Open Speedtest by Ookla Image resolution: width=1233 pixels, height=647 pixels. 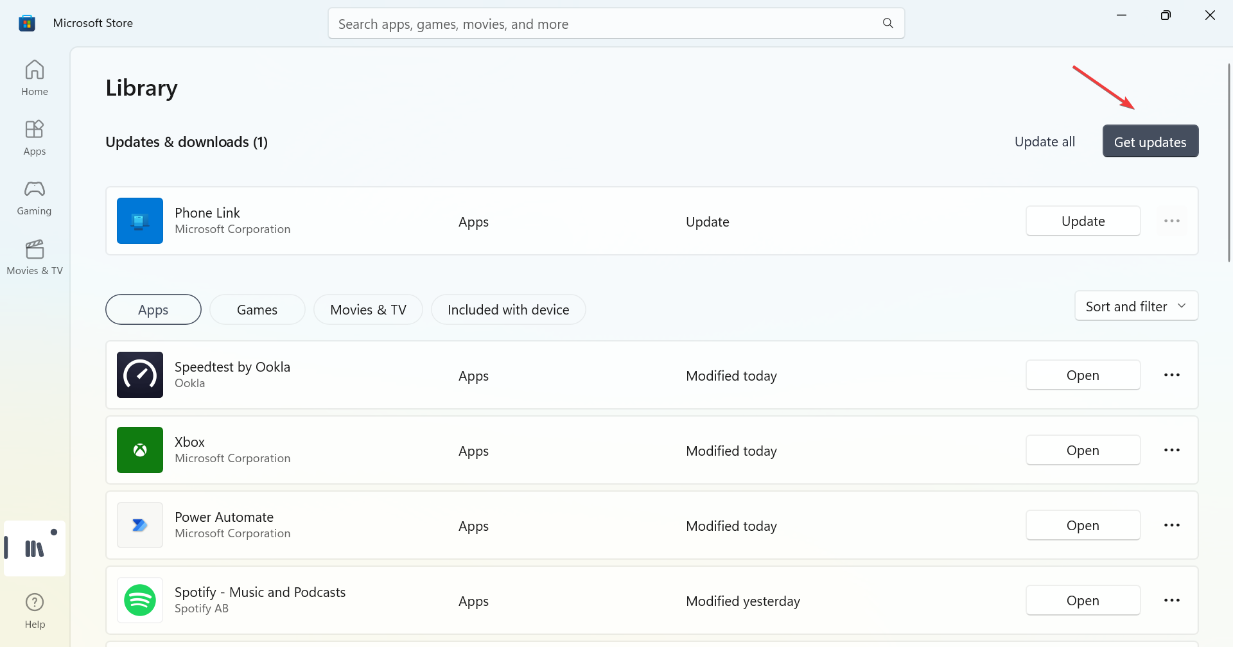click(1083, 375)
